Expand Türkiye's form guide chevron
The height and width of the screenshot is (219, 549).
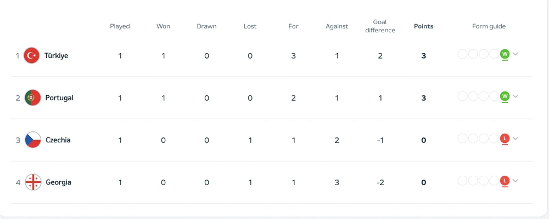(516, 54)
